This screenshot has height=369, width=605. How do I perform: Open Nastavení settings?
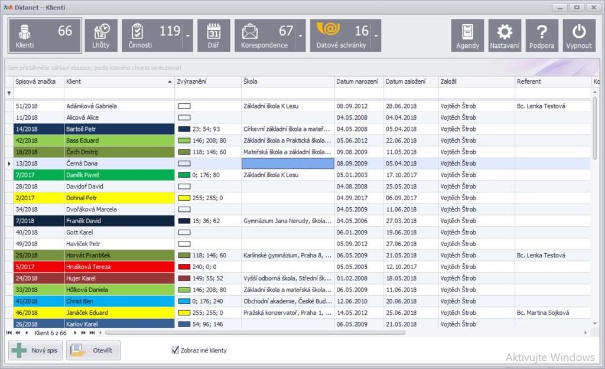point(505,35)
